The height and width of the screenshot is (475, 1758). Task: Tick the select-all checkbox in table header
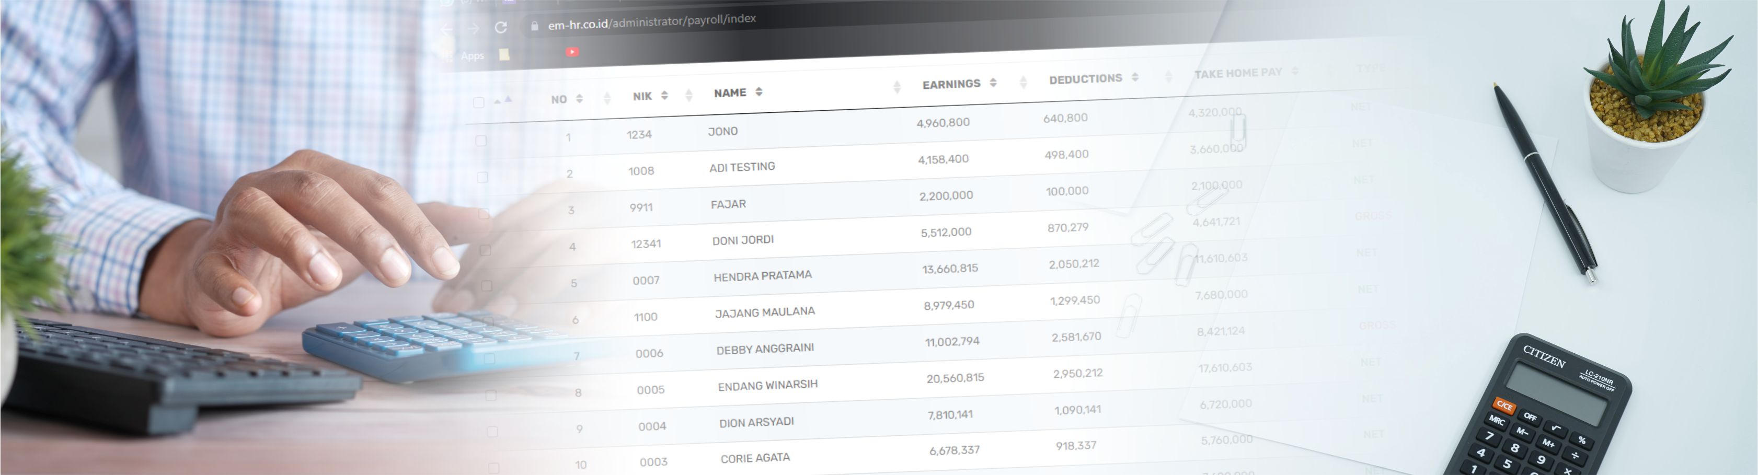pos(478,102)
